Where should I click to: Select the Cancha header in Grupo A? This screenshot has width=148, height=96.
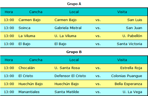click(x=36, y=12)
